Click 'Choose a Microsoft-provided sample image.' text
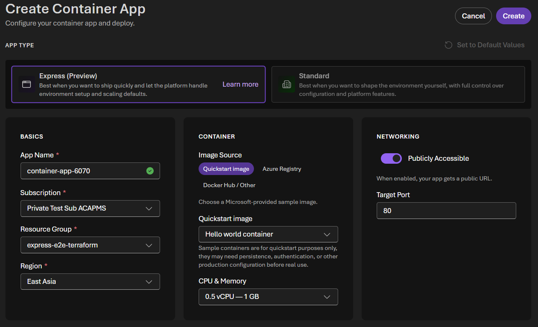 pyautogui.click(x=258, y=202)
